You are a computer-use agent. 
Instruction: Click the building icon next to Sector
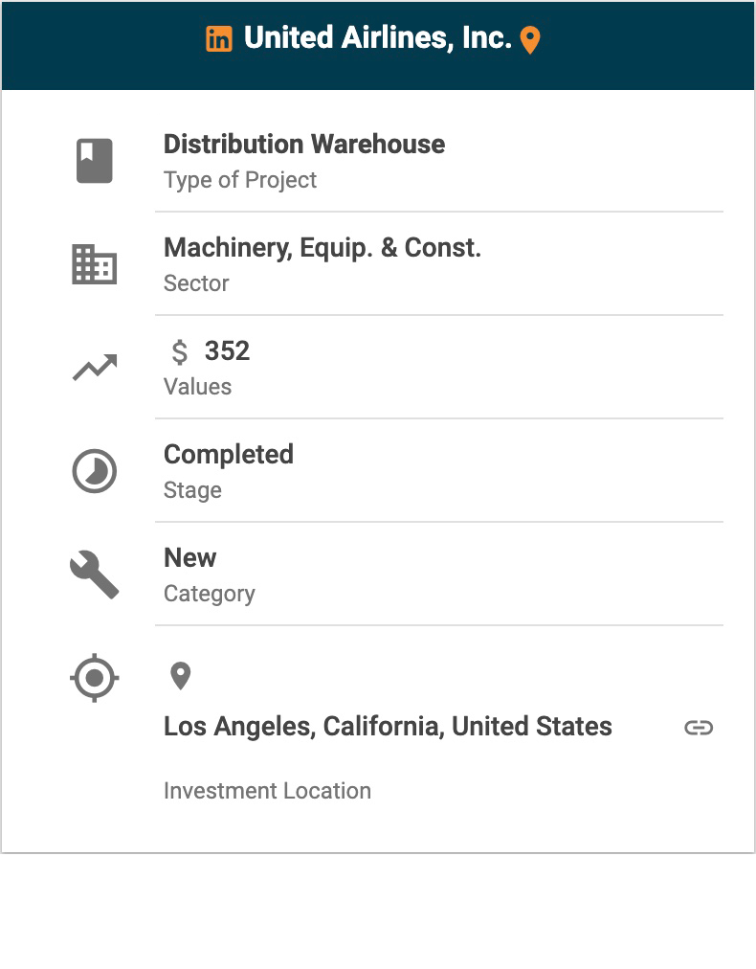click(95, 264)
